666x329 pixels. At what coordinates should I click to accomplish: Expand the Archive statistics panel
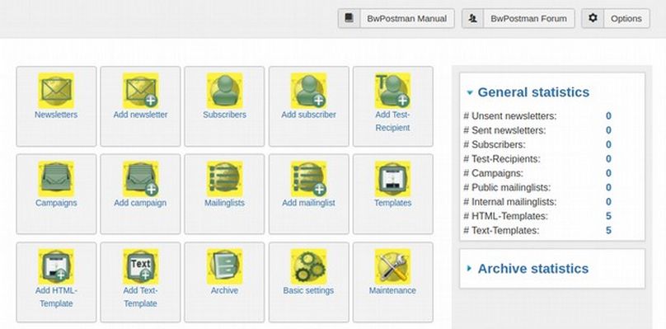528,269
